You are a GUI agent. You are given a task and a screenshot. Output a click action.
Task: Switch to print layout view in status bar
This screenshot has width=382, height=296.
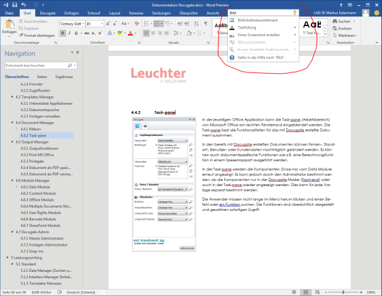[306, 292]
